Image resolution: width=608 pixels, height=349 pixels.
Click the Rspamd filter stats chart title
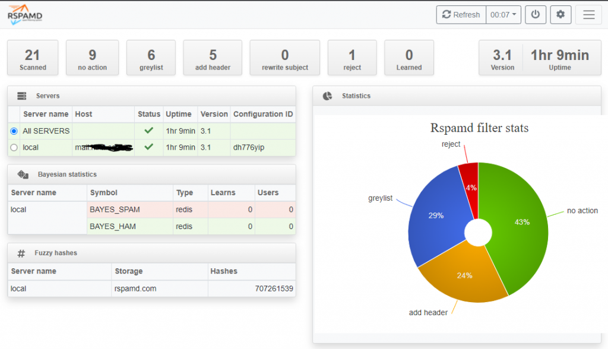(479, 128)
